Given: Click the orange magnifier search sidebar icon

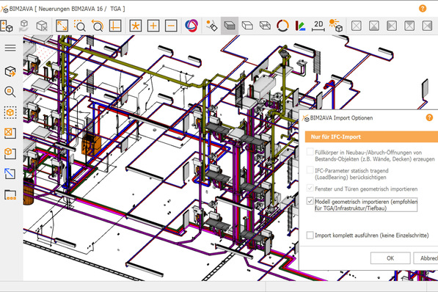Looking at the screenshot, I should (x=10, y=92).
